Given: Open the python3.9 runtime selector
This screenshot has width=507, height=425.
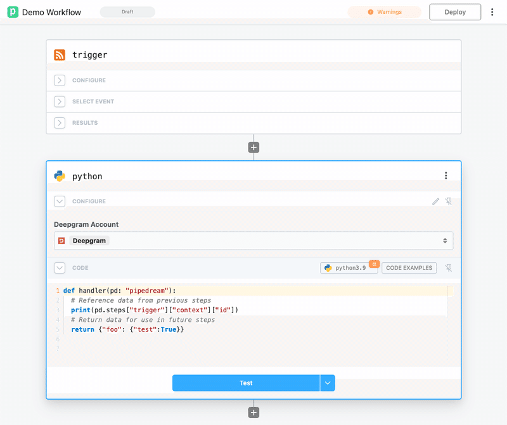Looking at the screenshot, I should pos(349,268).
